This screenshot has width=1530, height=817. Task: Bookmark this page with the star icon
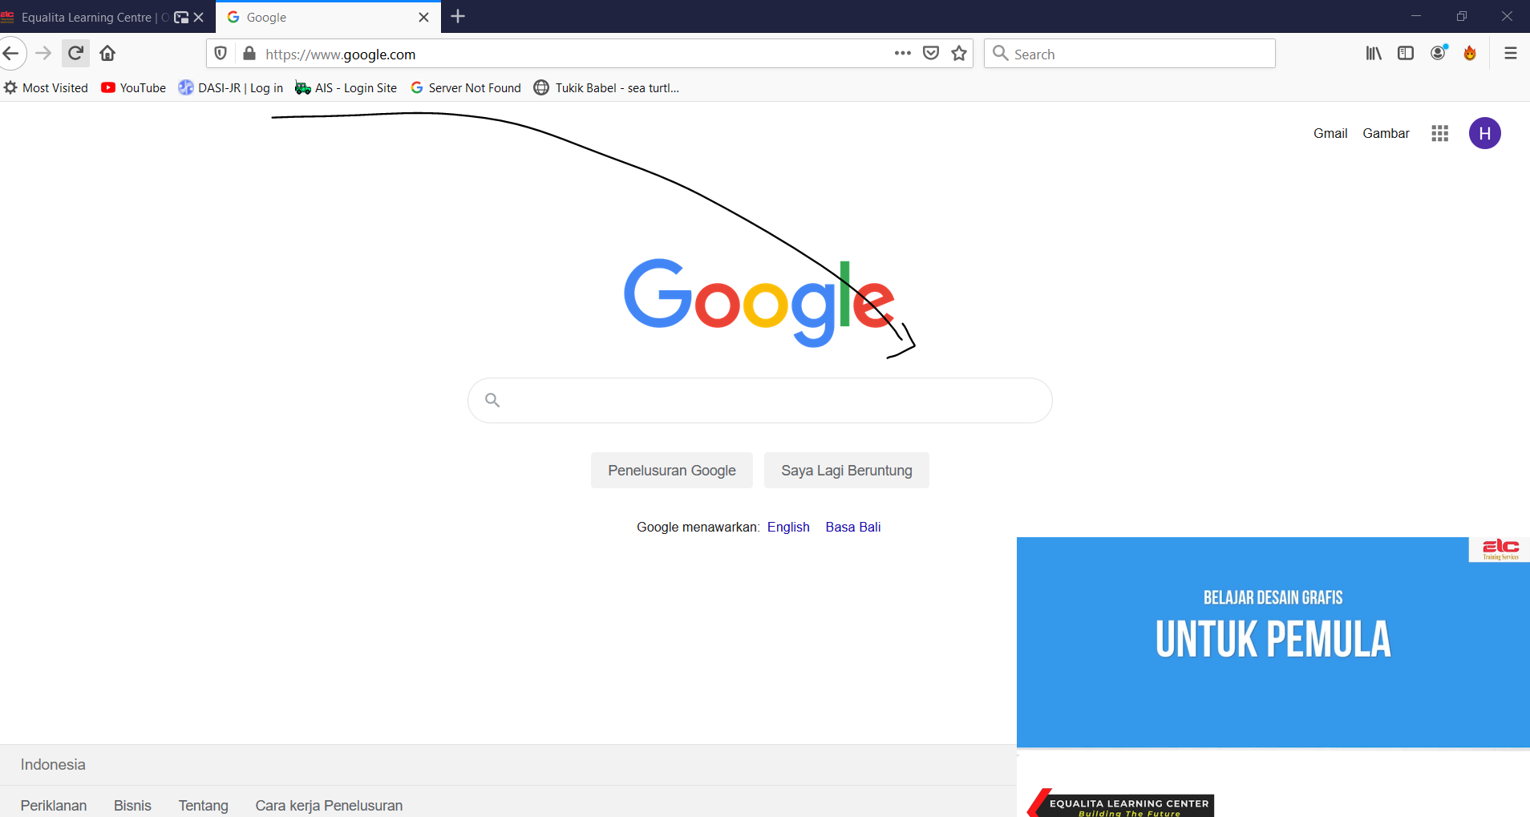pos(959,54)
